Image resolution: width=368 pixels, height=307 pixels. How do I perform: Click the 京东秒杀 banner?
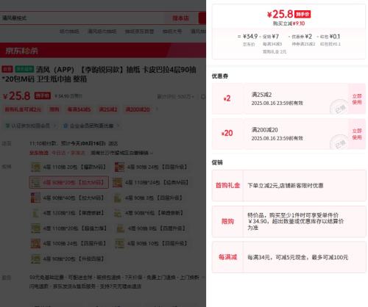pyautogui.click(x=103, y=51)
